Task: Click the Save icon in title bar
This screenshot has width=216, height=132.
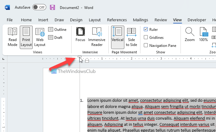Action: (x=52, y=7)
